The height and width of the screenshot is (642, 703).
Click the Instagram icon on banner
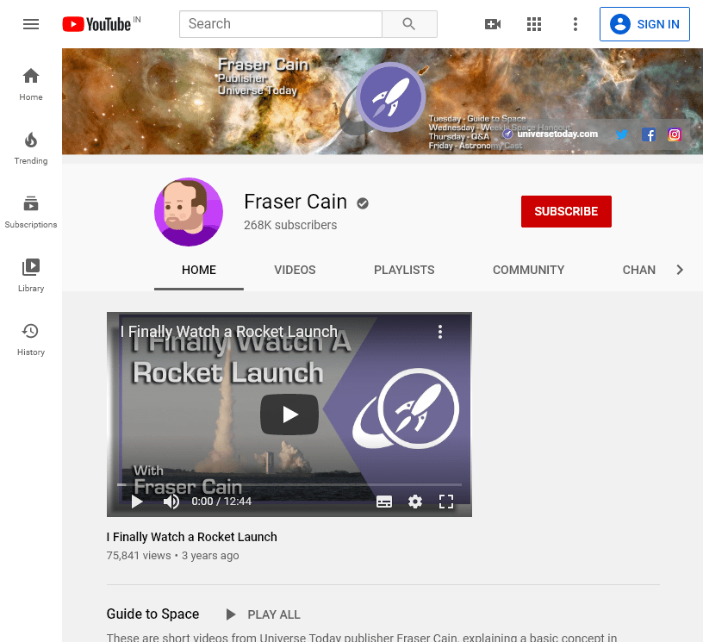[x=675, y=134]
